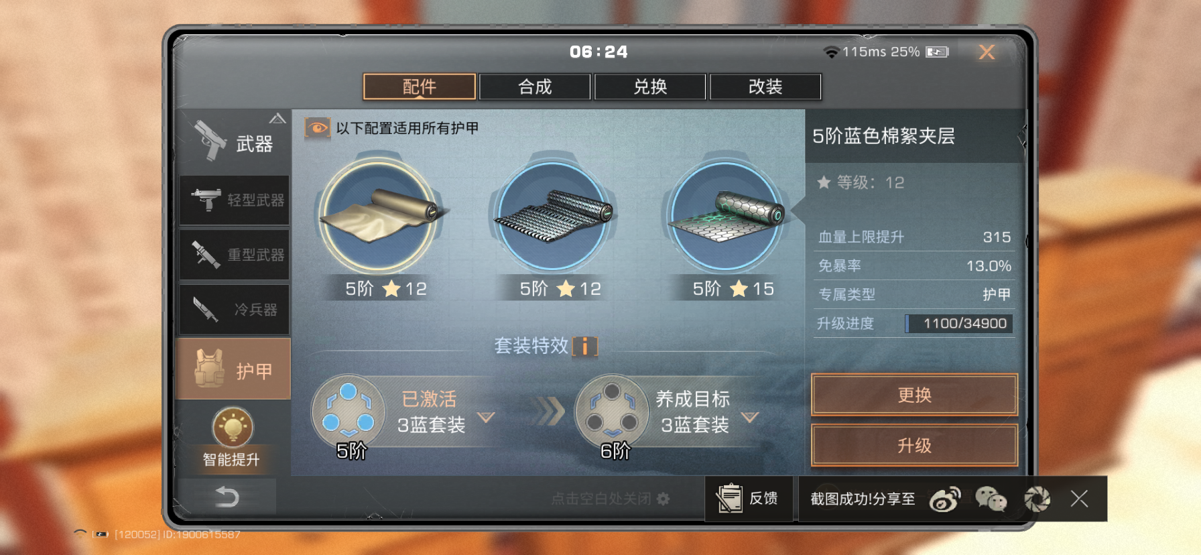1201x555 pixels.
Task: Click the 升级进度 progress bar
Action: pyautogui.click(x=958, y=324)
